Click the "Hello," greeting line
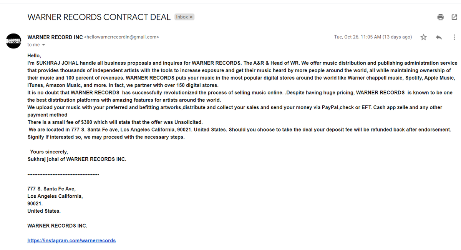This screenshot has width=461, height=250. [34, 55]
